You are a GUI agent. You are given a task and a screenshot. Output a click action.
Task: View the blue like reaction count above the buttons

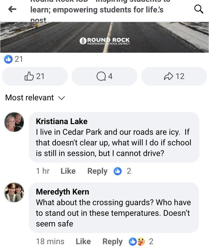point(13,59)
